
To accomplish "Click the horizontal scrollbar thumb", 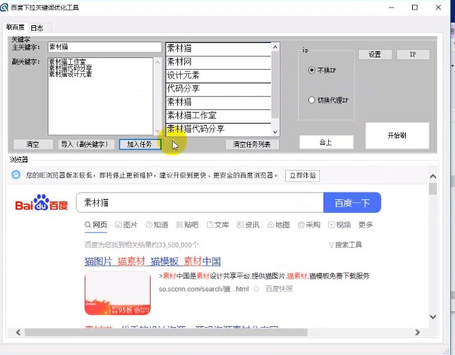I will (x=166, y=332).
